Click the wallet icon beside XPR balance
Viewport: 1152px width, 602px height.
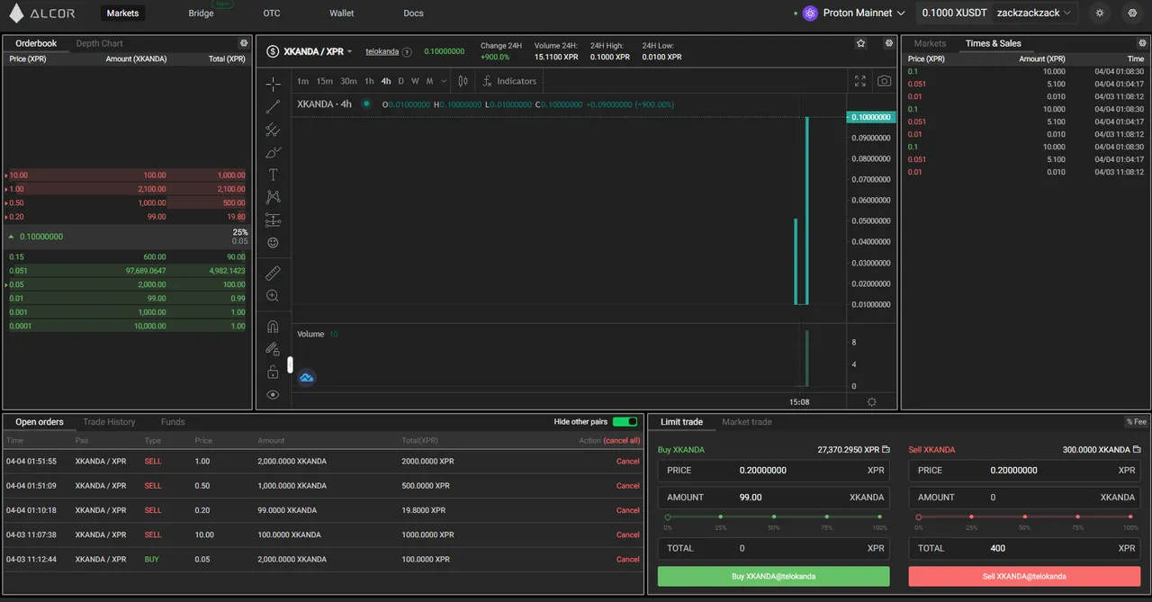coord(886,449)
